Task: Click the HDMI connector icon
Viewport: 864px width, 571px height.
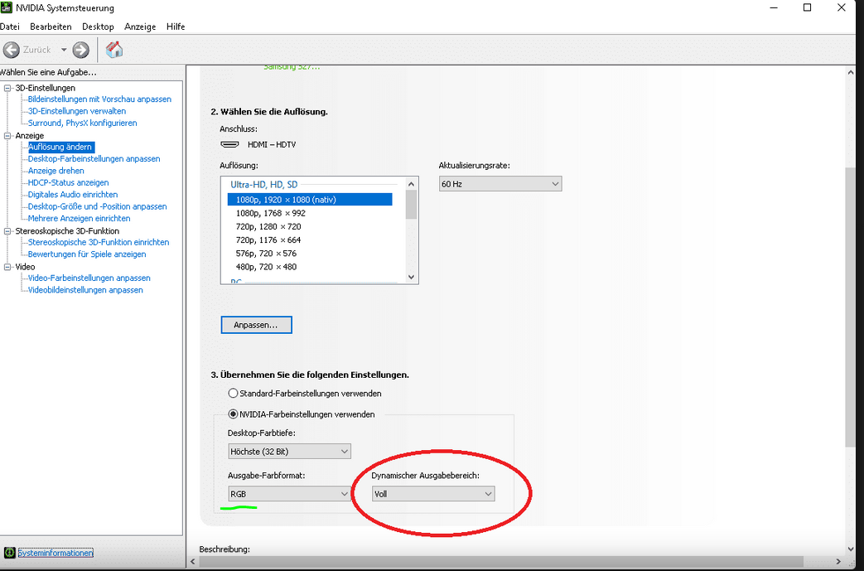Action: tap(229, 144)
